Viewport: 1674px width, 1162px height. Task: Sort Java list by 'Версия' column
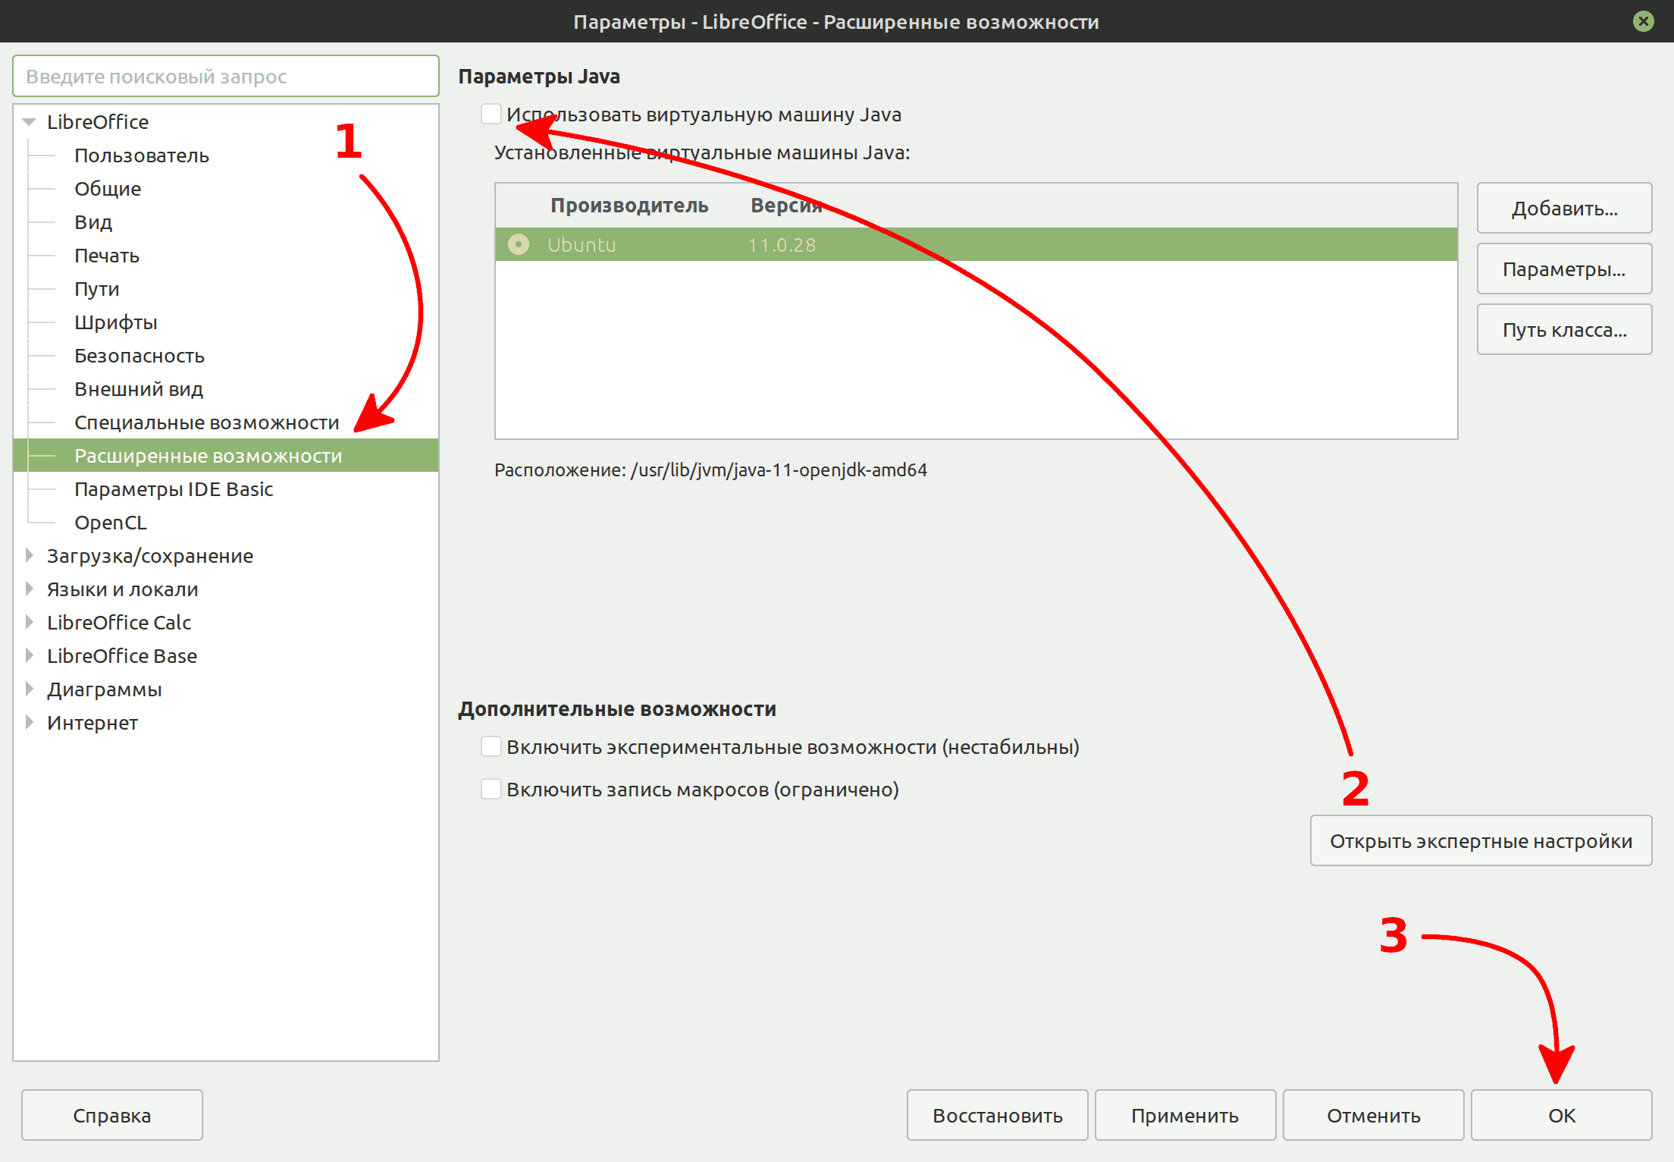pyautogui.click(x=786, y=206)
